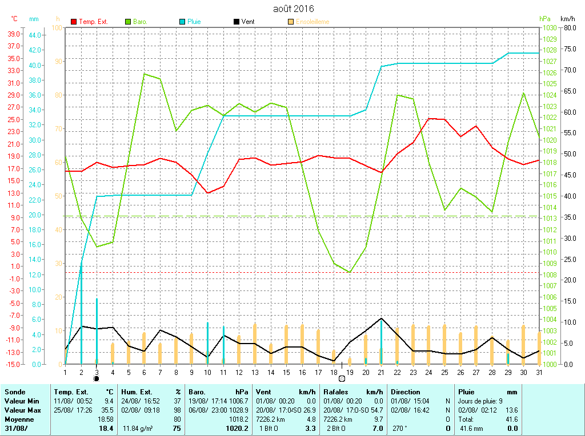Click the Direction column header

click(406, 392)
